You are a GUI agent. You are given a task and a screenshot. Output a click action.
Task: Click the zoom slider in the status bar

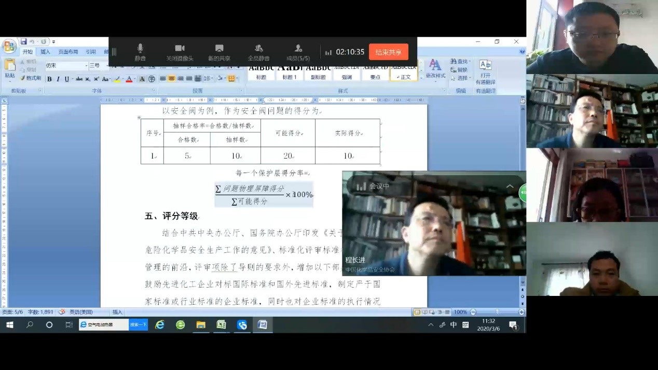point(497,312)
